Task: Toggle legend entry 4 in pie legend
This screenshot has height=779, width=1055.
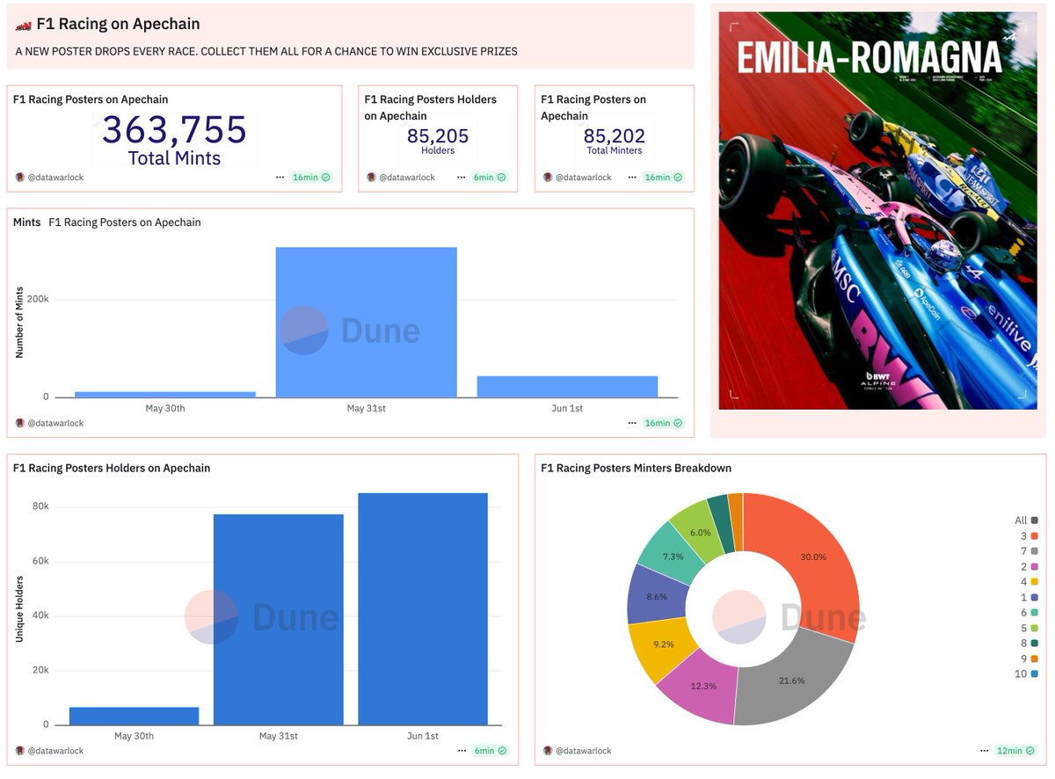Action: (x=1030, y=582)
